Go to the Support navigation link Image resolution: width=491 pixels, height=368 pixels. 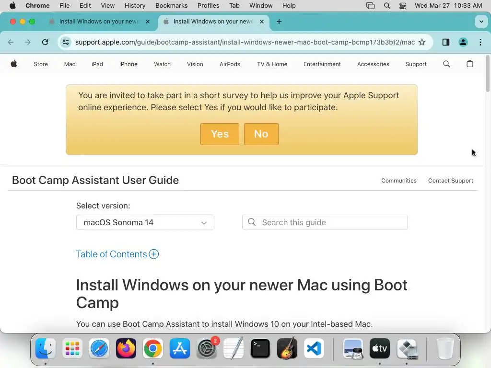416,64
